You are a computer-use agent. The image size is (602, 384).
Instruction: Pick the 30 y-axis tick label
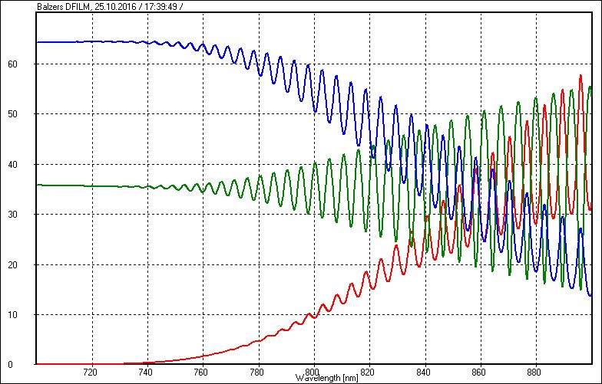[23, 215]
